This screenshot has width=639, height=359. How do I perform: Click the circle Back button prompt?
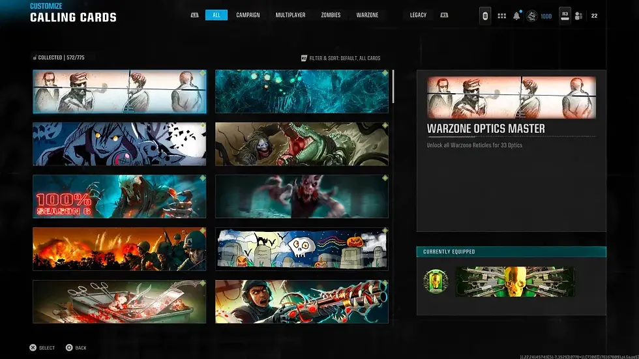[x=76, y=348]
